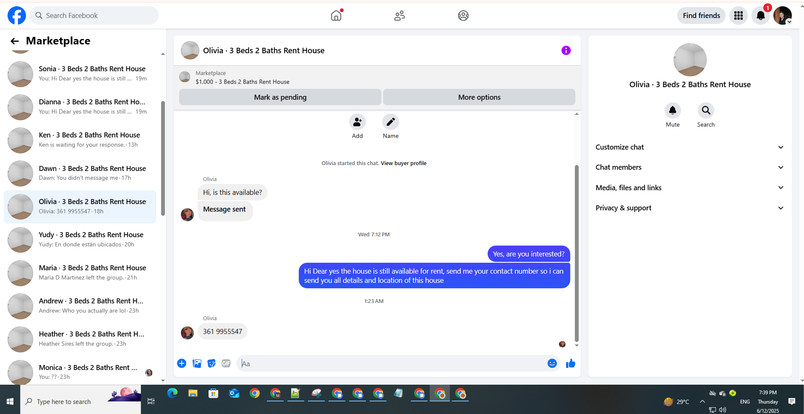804x414 pixels.
Task: Expand Chat members section
Action: pyautogui.click(x=690, y=167)
